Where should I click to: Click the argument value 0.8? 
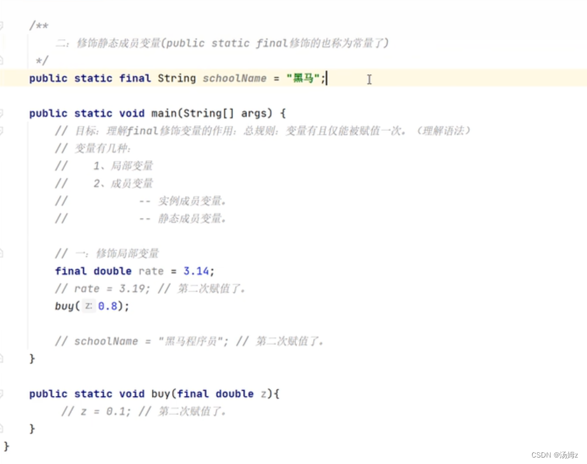click(107, 306)
